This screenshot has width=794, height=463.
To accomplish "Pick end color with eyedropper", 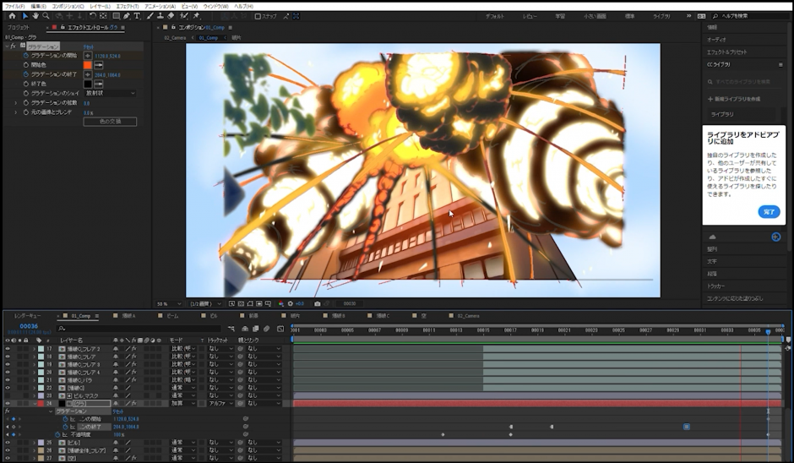I will pos(99,84).
